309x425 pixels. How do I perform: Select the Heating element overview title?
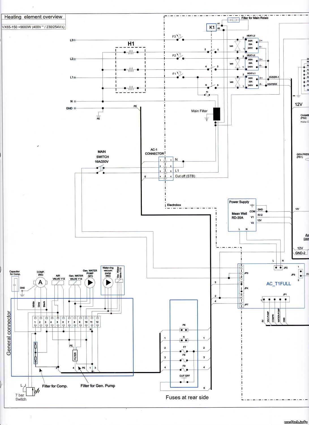coord(33,17)
